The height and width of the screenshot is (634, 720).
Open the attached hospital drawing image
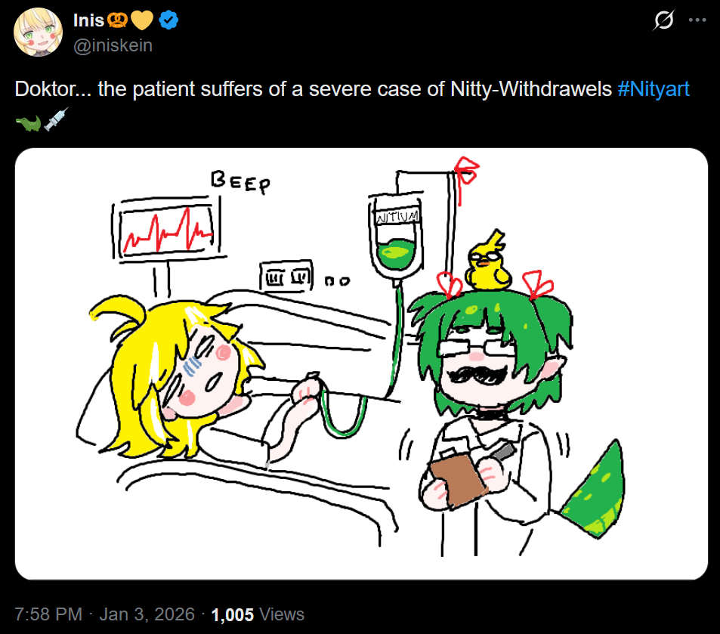[361, 364]
